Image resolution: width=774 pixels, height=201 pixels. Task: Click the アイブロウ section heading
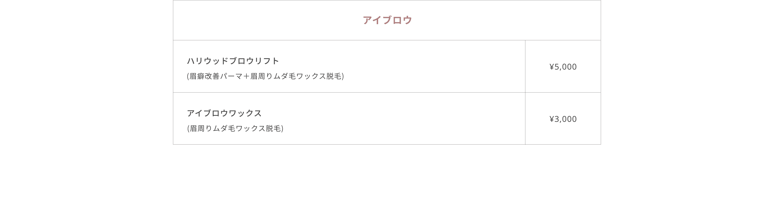pos(387,20)
